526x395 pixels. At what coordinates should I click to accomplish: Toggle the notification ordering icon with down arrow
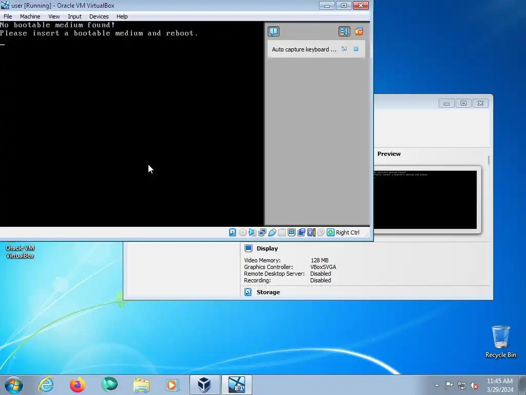[x=344, y=31]
